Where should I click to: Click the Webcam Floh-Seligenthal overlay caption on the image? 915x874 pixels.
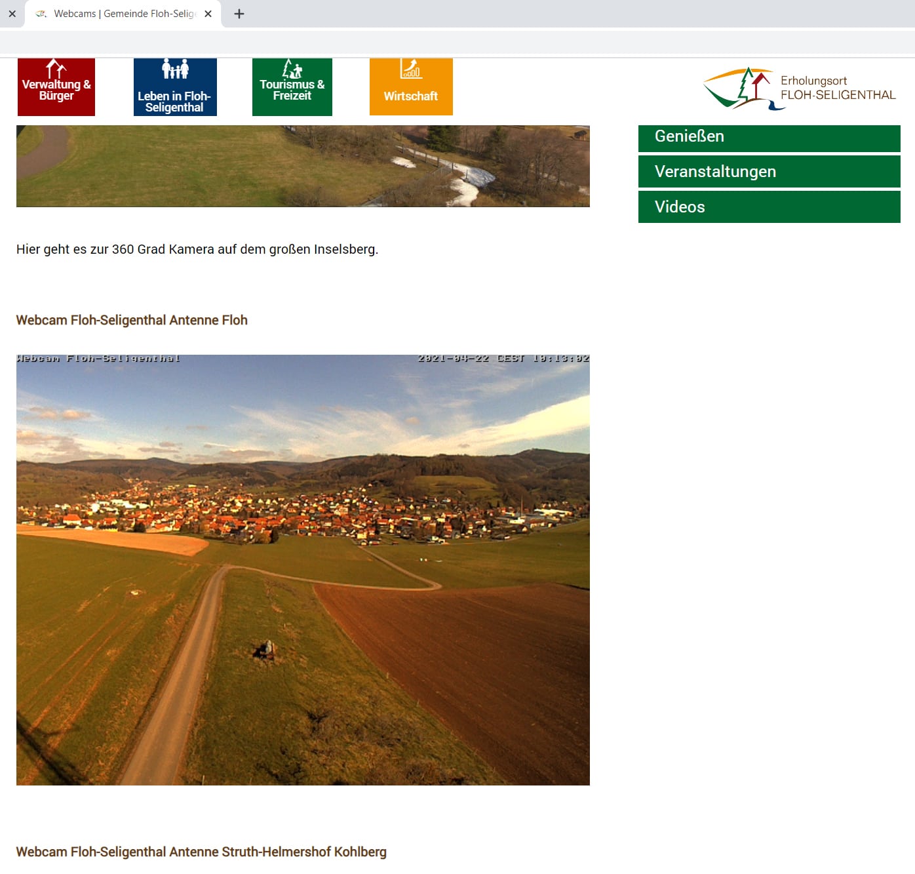tap(98, 359)
